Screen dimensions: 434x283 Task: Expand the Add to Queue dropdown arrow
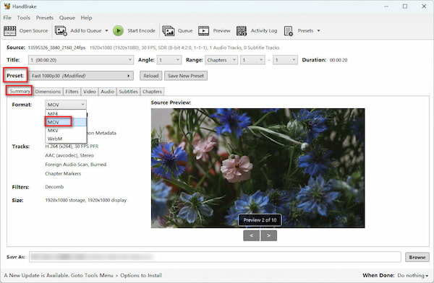click(106, 30)
